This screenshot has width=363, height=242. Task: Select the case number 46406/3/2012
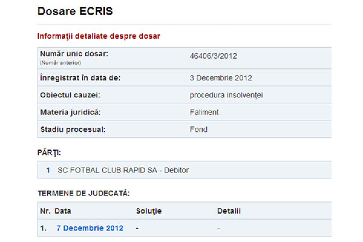pos(213,56)
